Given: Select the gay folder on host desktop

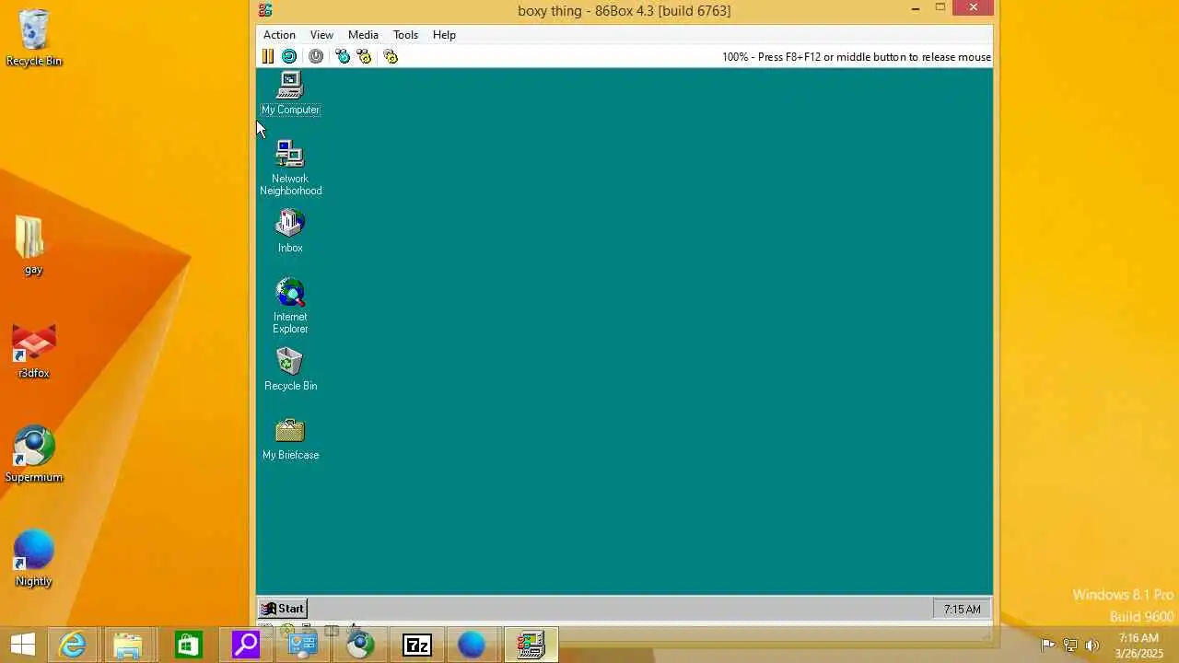Looking at the screenshot, I should [33, 245].
